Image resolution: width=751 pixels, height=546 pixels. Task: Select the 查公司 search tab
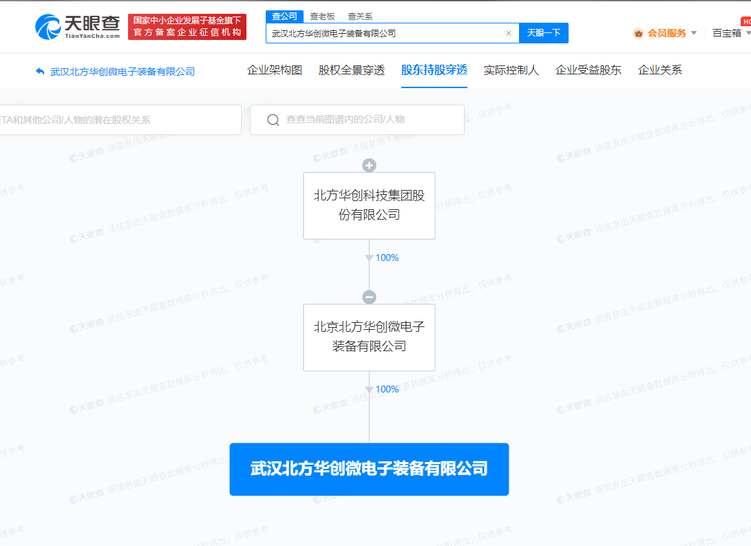[284, 16]
